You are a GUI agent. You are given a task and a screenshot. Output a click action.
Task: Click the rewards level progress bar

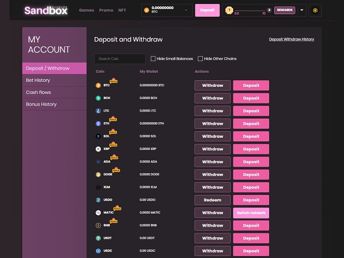point(249,10)
